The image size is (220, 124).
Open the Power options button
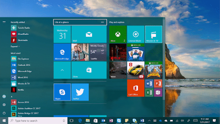pyautogui.click(x=4, y=113)
